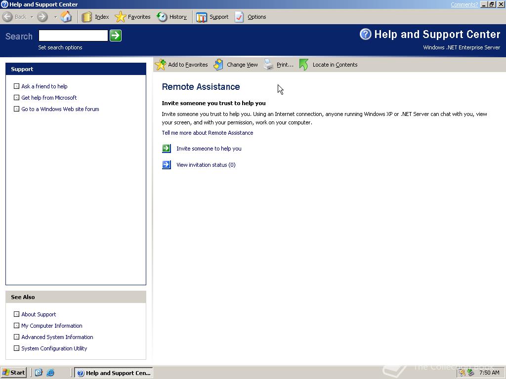The image size is (506, 379).
Task: Click the Change View icon
Action: pos(218,65)
